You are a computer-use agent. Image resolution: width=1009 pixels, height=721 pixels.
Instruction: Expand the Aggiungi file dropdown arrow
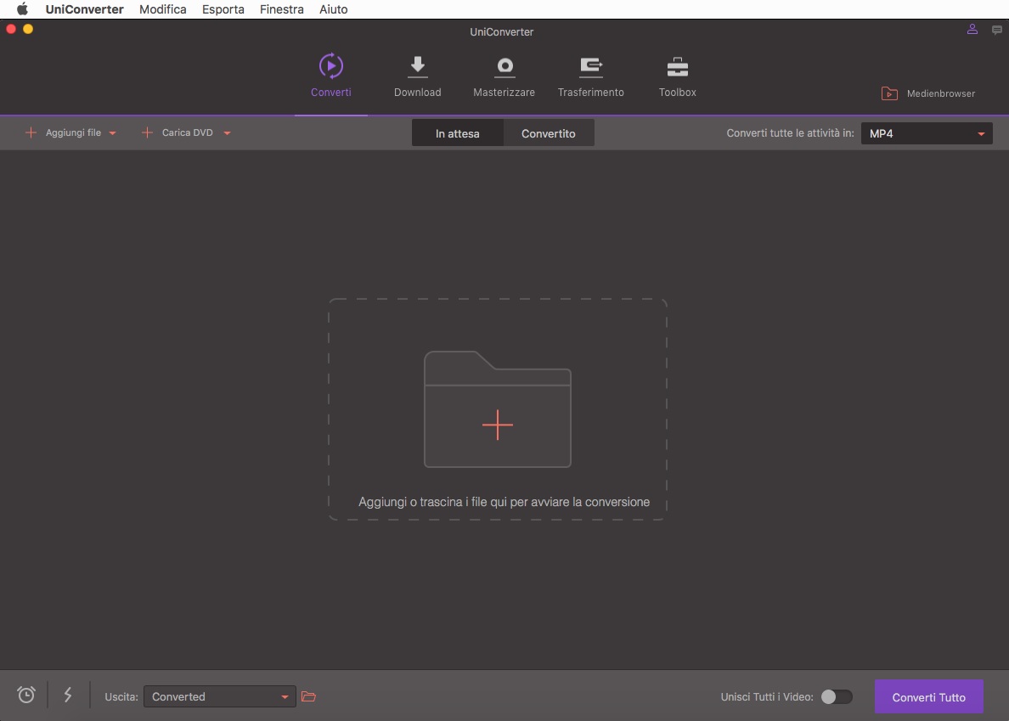pos(113,133)
